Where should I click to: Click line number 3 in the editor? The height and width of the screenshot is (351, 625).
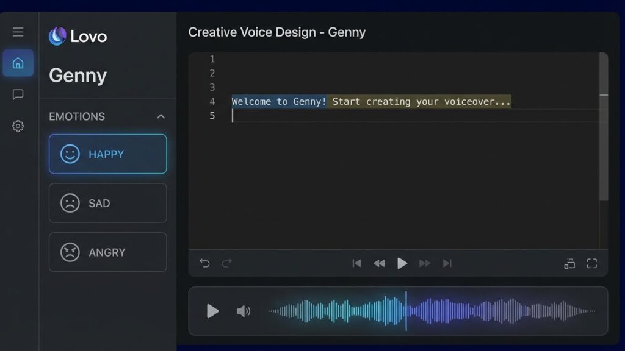[x=212, y=87]
